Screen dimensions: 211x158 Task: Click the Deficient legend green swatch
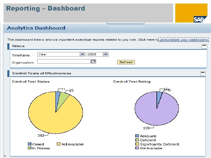(137, 140)
